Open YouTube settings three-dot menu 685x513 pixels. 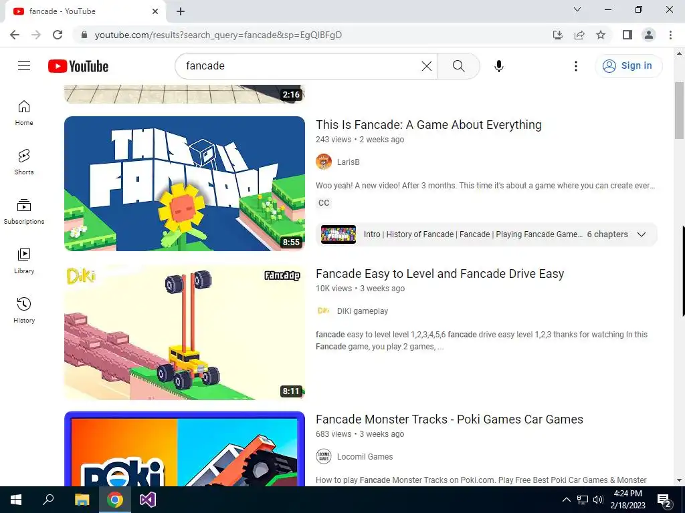(x=576, y=66)
